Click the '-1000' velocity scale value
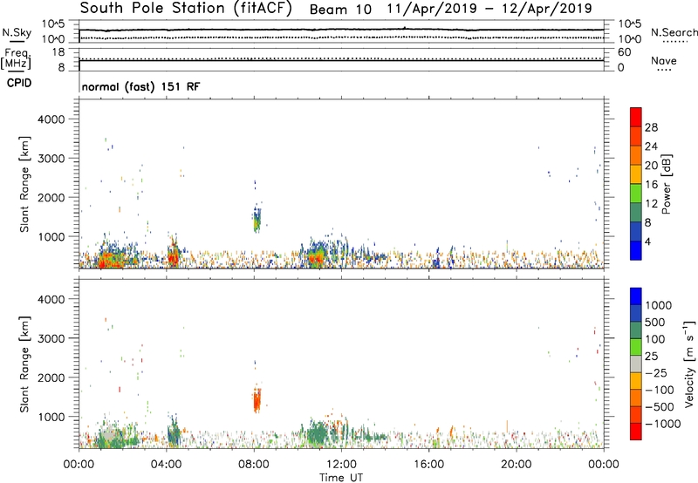The width and height of the screenshot is (698, 483). point(662,424)
